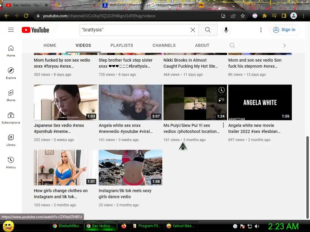The height and width of the screenshot is (232, 310).
Task: Switch to Shehulk6fuc... taskbar window
Action: (68, 226)
